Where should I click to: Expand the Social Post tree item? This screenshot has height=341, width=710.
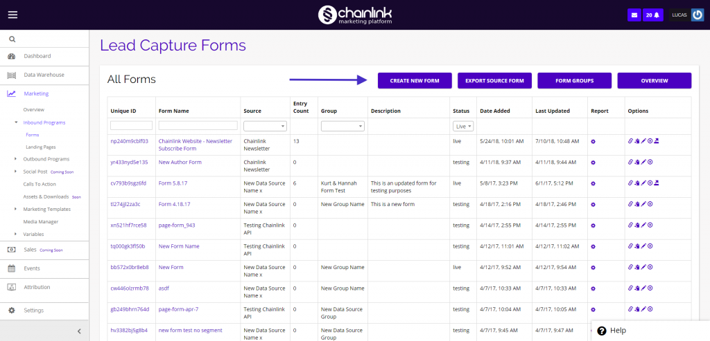coord(16,172)
